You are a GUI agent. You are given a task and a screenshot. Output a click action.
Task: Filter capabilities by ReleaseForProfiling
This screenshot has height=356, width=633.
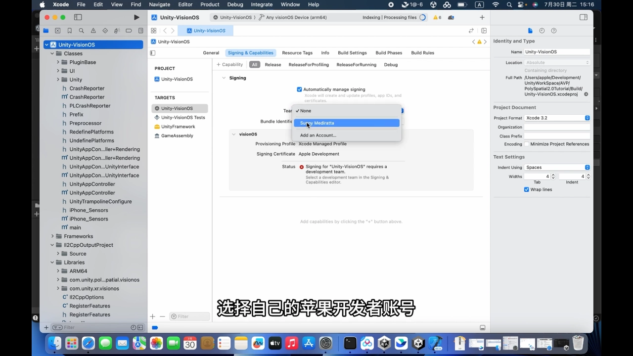309,65
